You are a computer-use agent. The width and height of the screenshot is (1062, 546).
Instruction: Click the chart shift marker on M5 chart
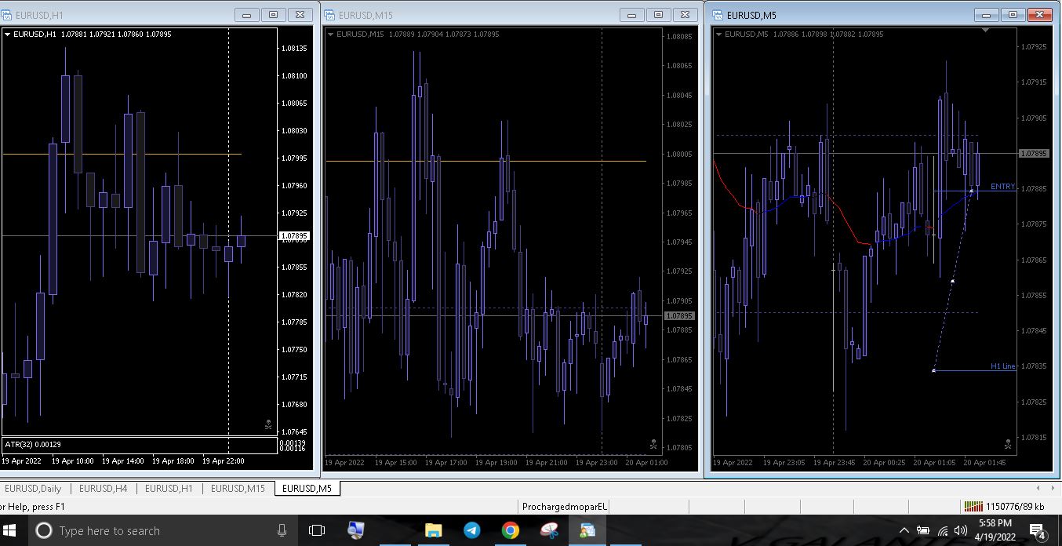coord(986,31)
